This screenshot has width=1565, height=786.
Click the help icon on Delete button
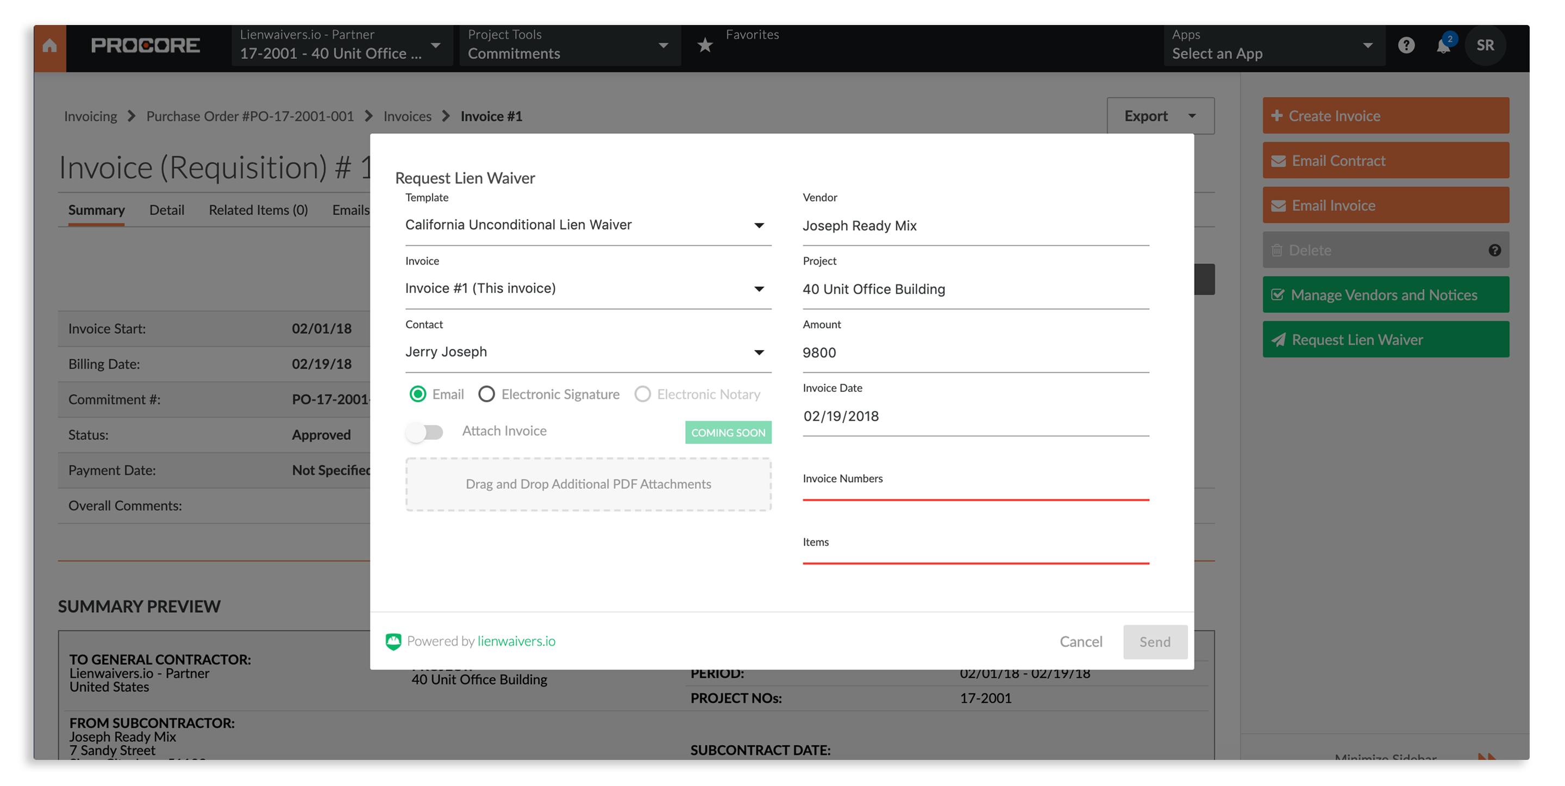[x=1494, y=250]
